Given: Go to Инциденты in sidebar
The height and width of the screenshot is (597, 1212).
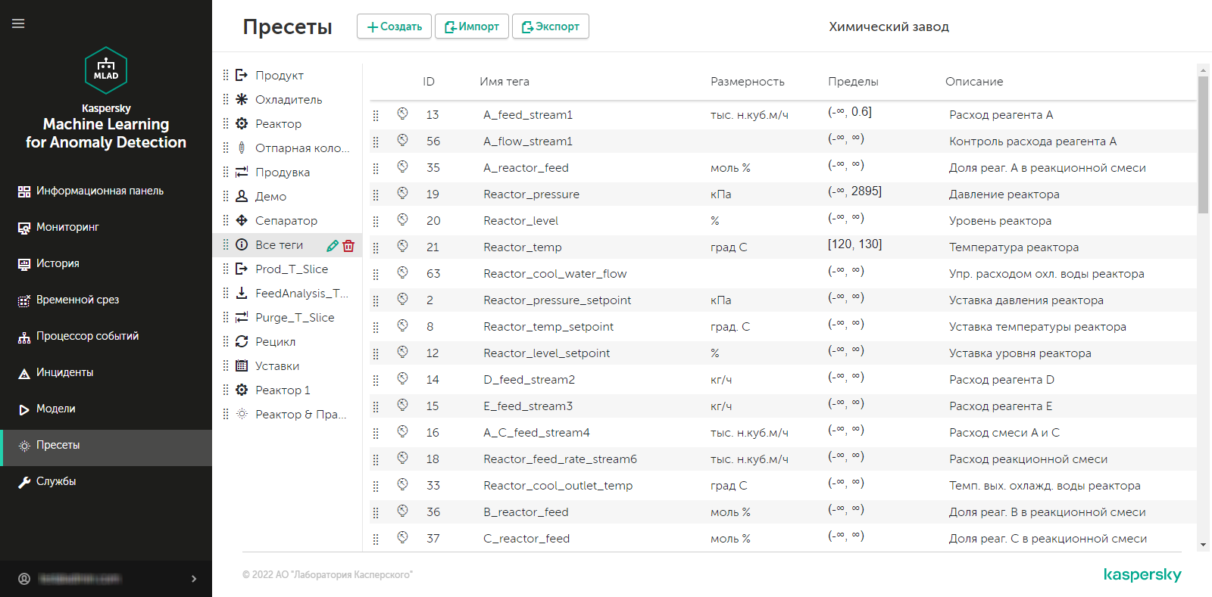Looking at the screenshot, I should [x=64, y=372].
